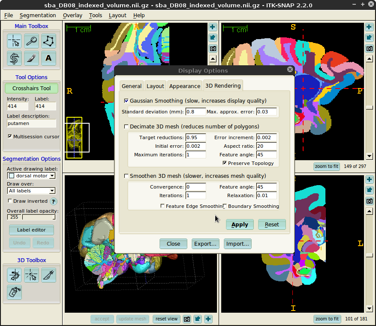376x326 pixels.
Task: Open the Overlay menu
Action: pyautogui.click(x=72, y=15)
